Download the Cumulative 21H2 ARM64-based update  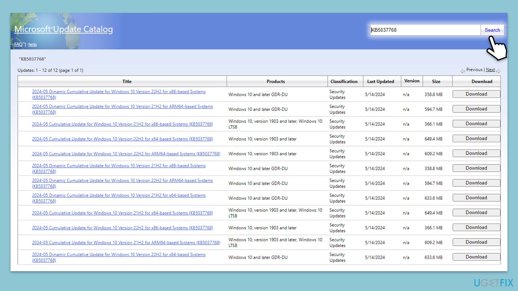tap(476, 242)
